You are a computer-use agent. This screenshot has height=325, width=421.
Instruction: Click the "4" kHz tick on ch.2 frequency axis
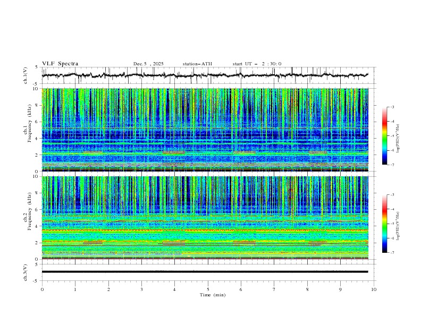coord(38,226)
